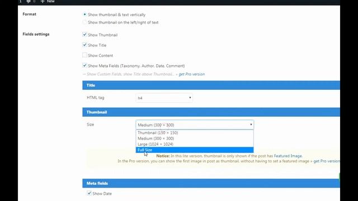Click the 'Featured Image' text in Notice

coord(288,156)
